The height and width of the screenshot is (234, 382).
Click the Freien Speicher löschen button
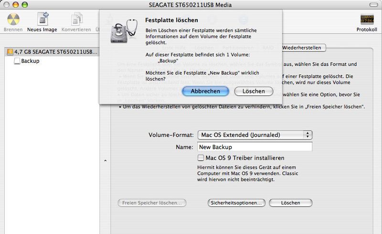pos(152,203)
